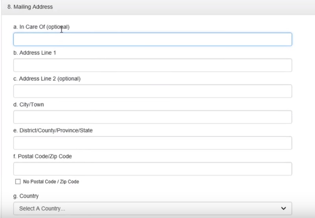The image size is (315, 218).
Task: Open the Select A Country dropdown
Action: (x=152, y=208)
